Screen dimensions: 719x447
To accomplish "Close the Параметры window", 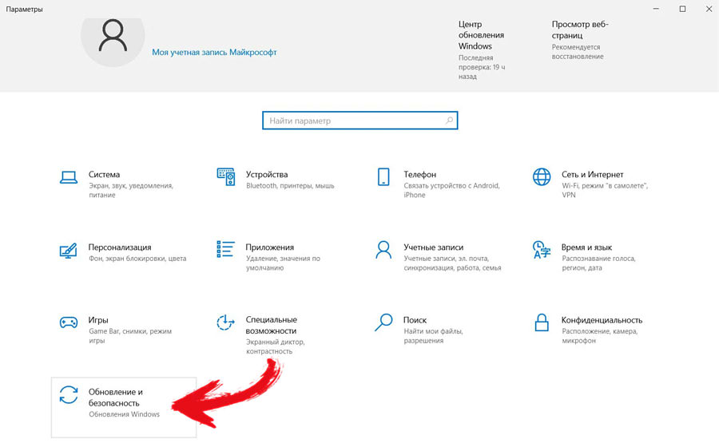I will point(709,9).
